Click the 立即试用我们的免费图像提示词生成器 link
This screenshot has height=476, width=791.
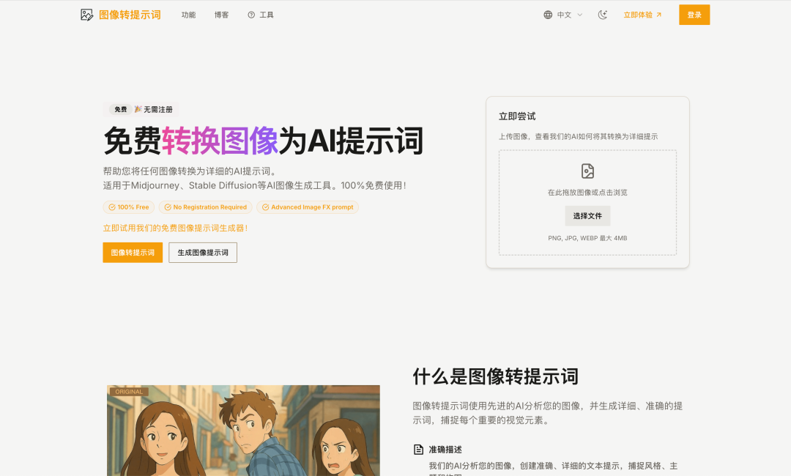tap(175, 228)
